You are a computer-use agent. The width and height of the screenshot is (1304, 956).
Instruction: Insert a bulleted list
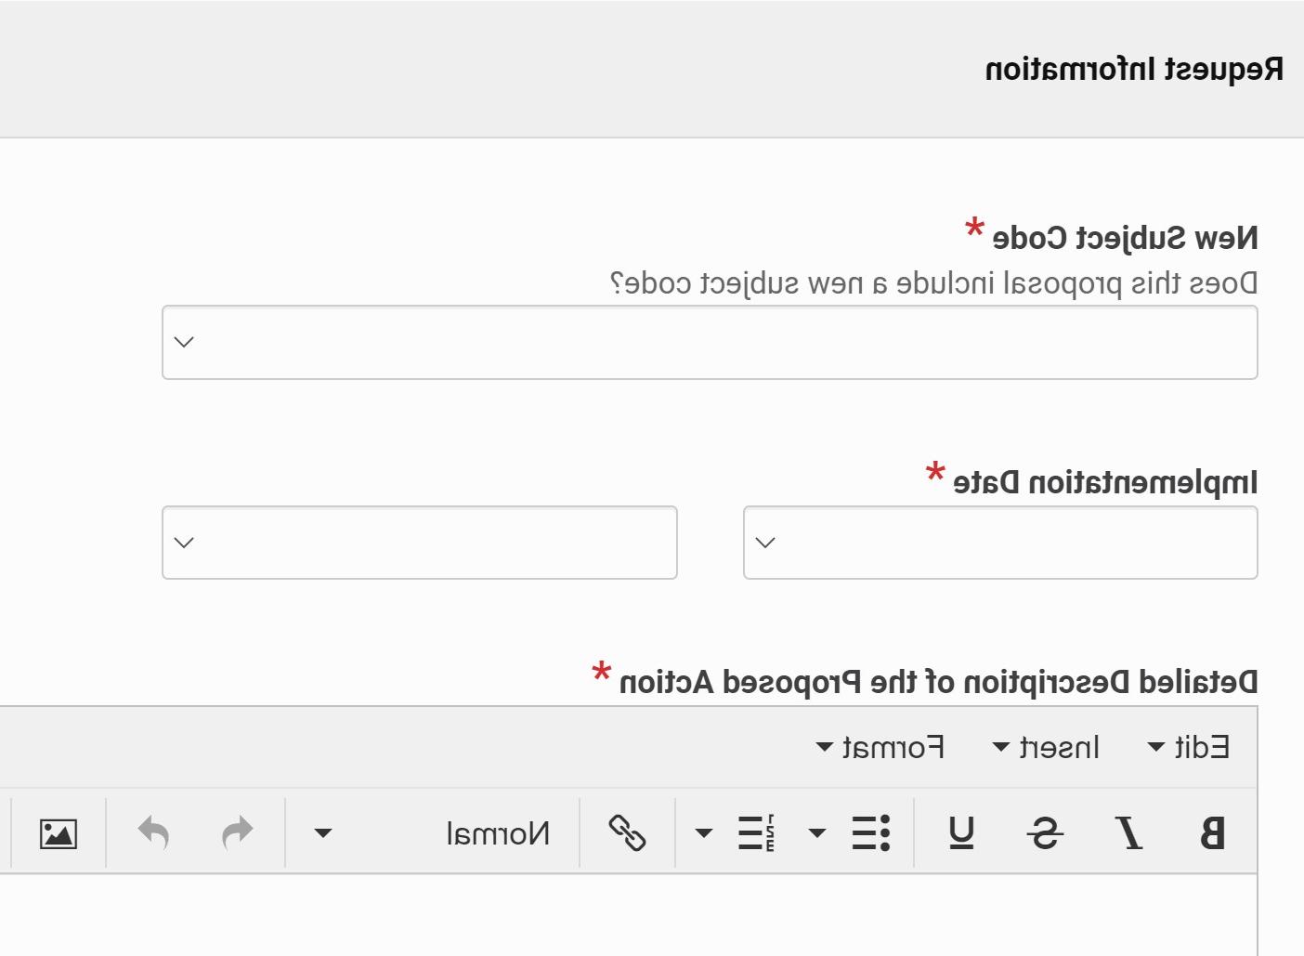coord(871,832)
